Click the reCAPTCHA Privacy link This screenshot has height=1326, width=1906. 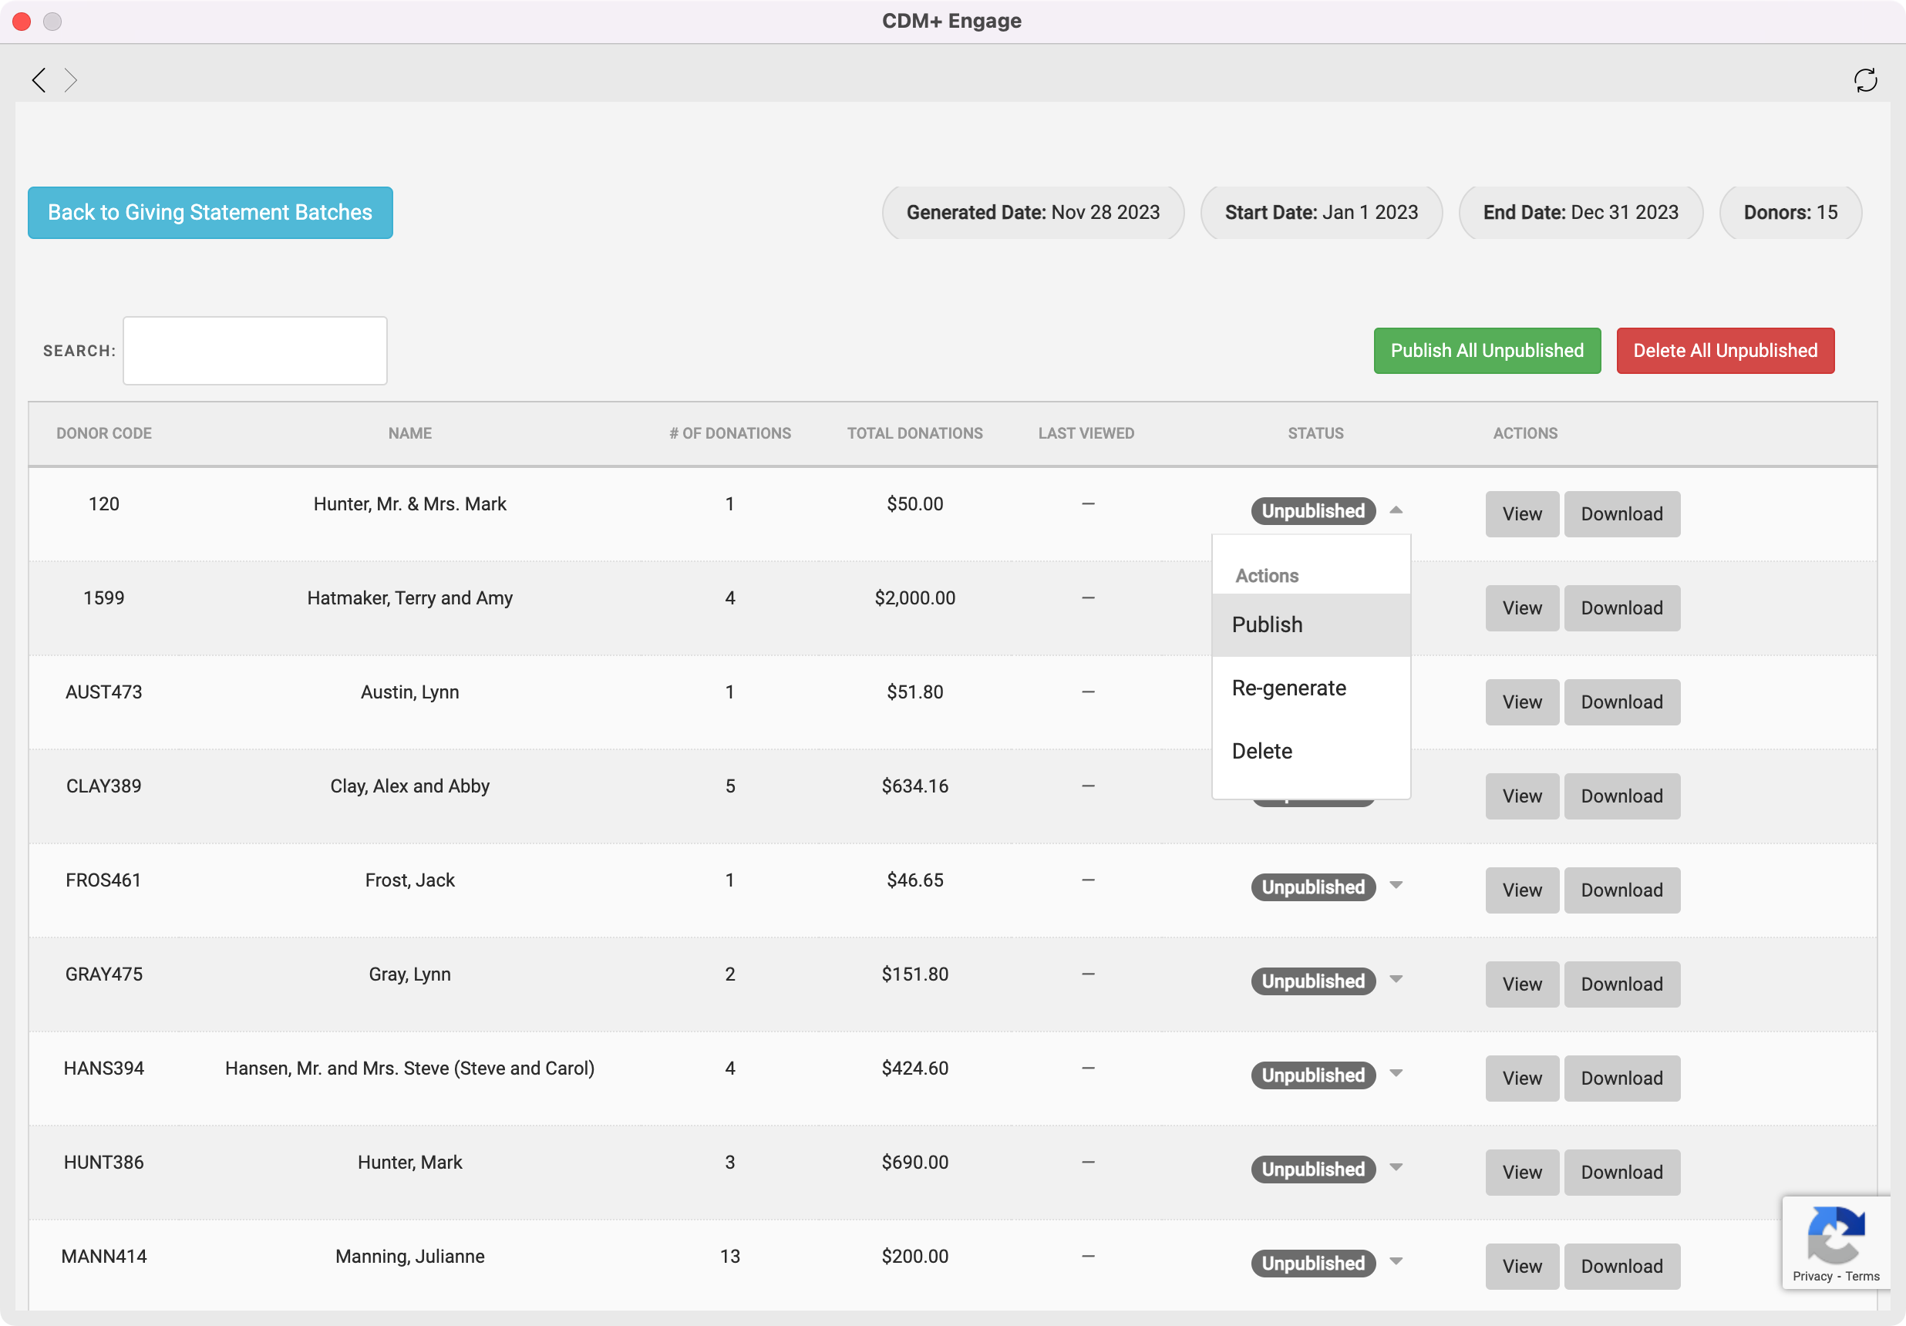click(x=1811, y=1276)
